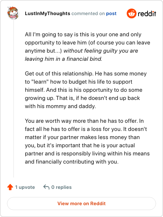163x217 pixels.
Task: Click the line "and financially contributing with you."
Action: [x=72, y=162]
